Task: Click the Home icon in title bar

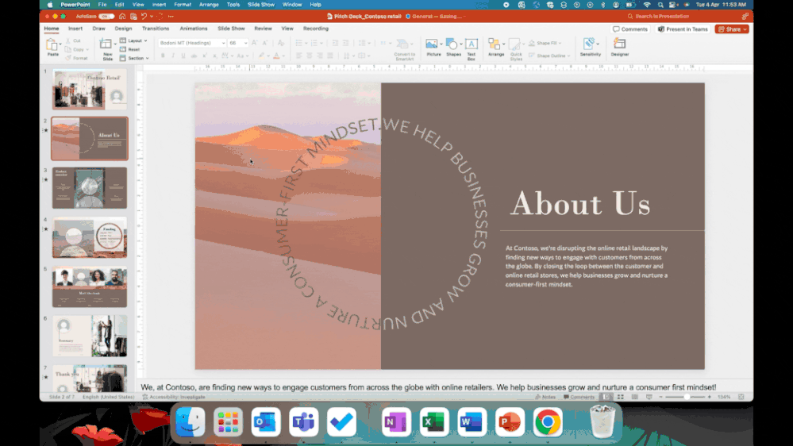Action: 122,16
